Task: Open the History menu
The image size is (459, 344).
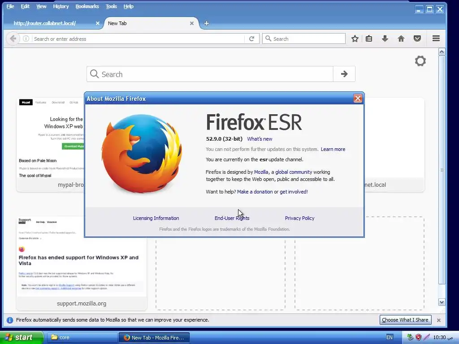Action: pyautogui.click(x=61, y=6)
